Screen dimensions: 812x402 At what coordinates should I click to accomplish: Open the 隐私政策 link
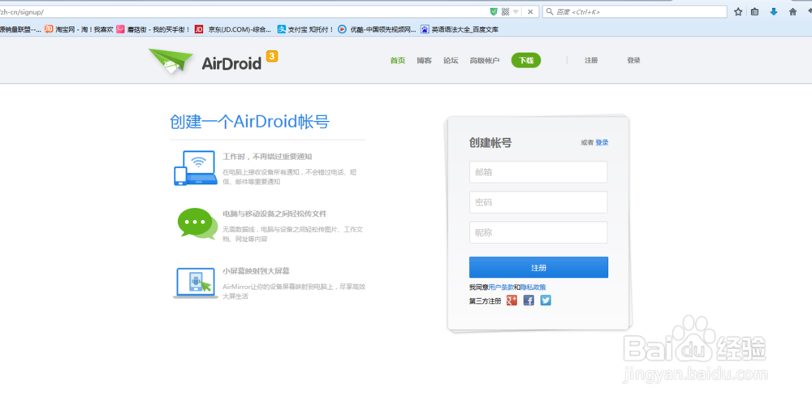tap(533, 287)
